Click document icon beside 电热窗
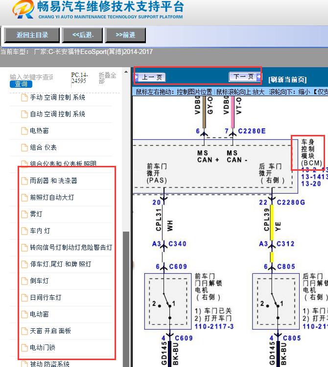 [24, 131]
